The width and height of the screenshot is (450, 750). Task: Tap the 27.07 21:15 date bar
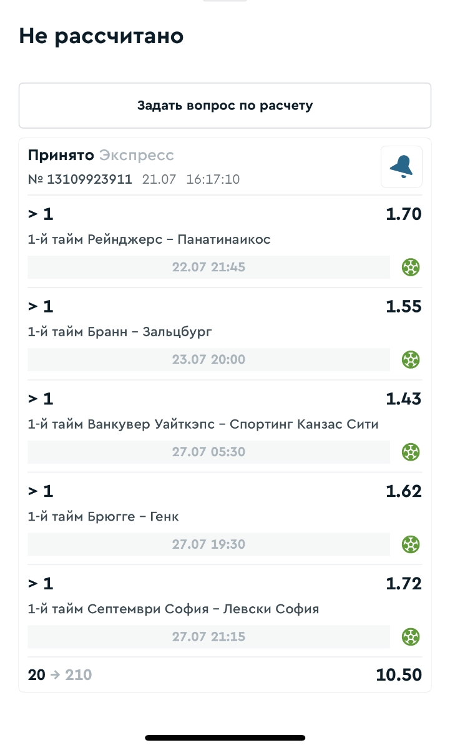click(x=208, y=637)
